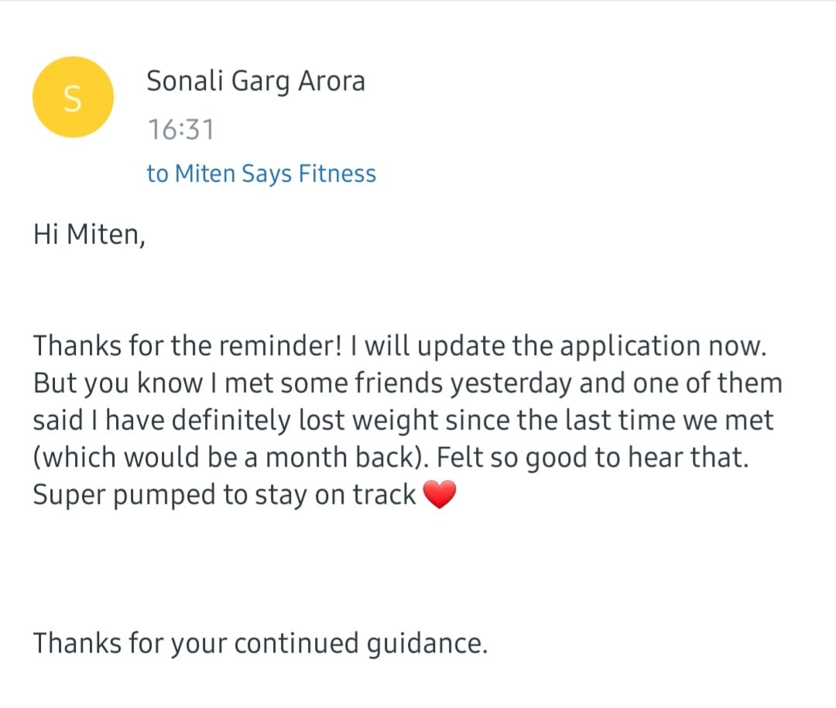This screenshot has width=836, height=708.
Task: Select the 'Thanks for the reminder!' sentence
Action: [x=187, y=345]
